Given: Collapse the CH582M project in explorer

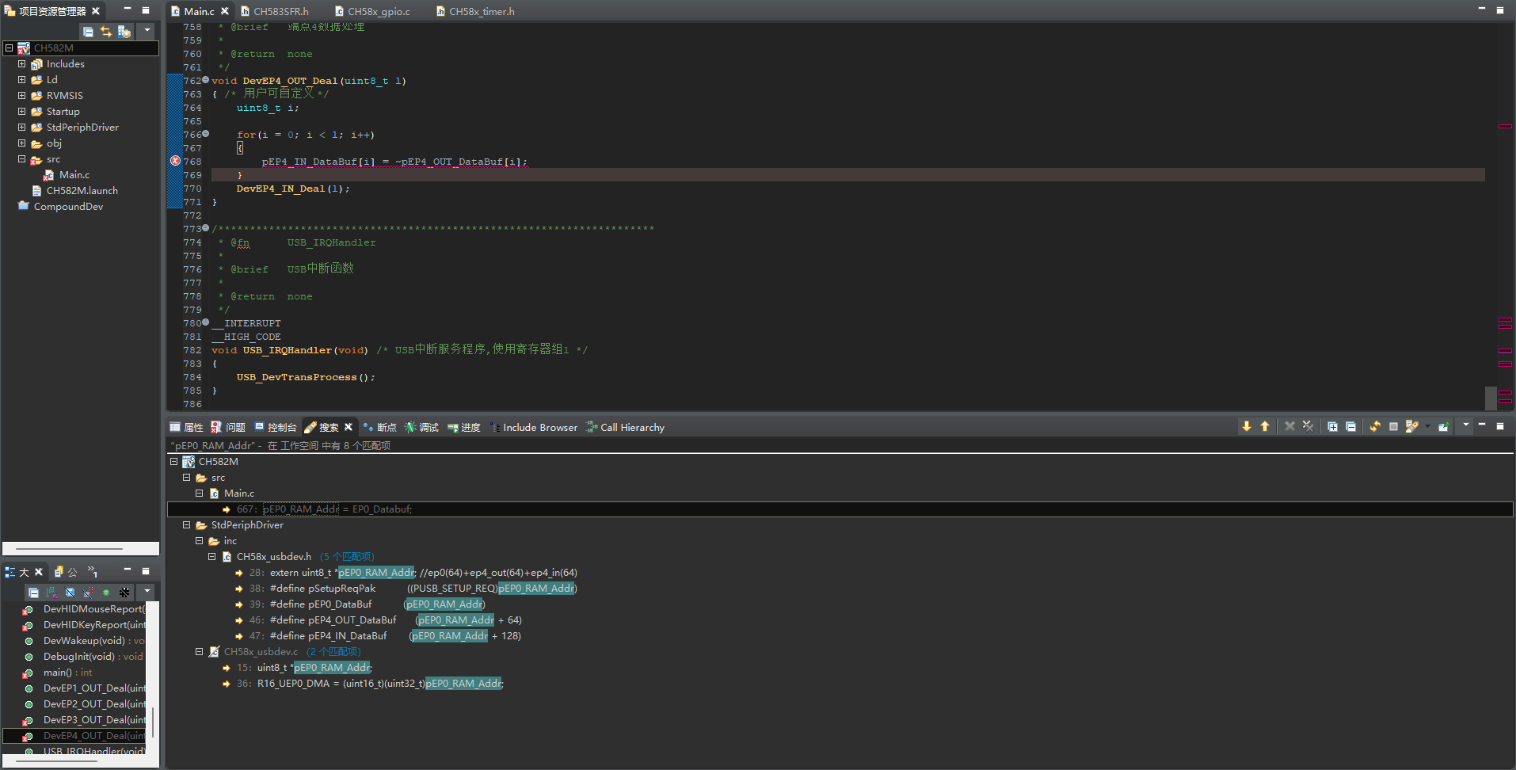Looking at the screenshot, I should 9,48.
